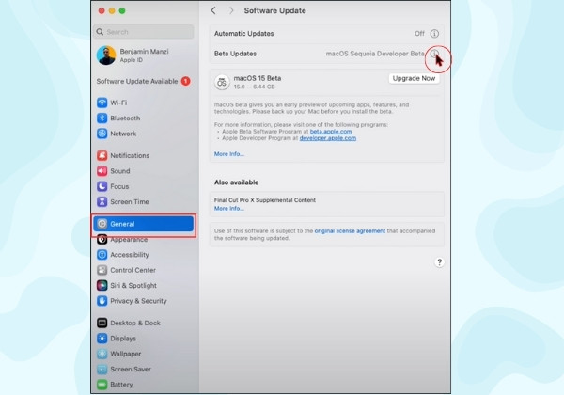
Task: Click More Info under Final Cut Pro content
Action: 229,208
